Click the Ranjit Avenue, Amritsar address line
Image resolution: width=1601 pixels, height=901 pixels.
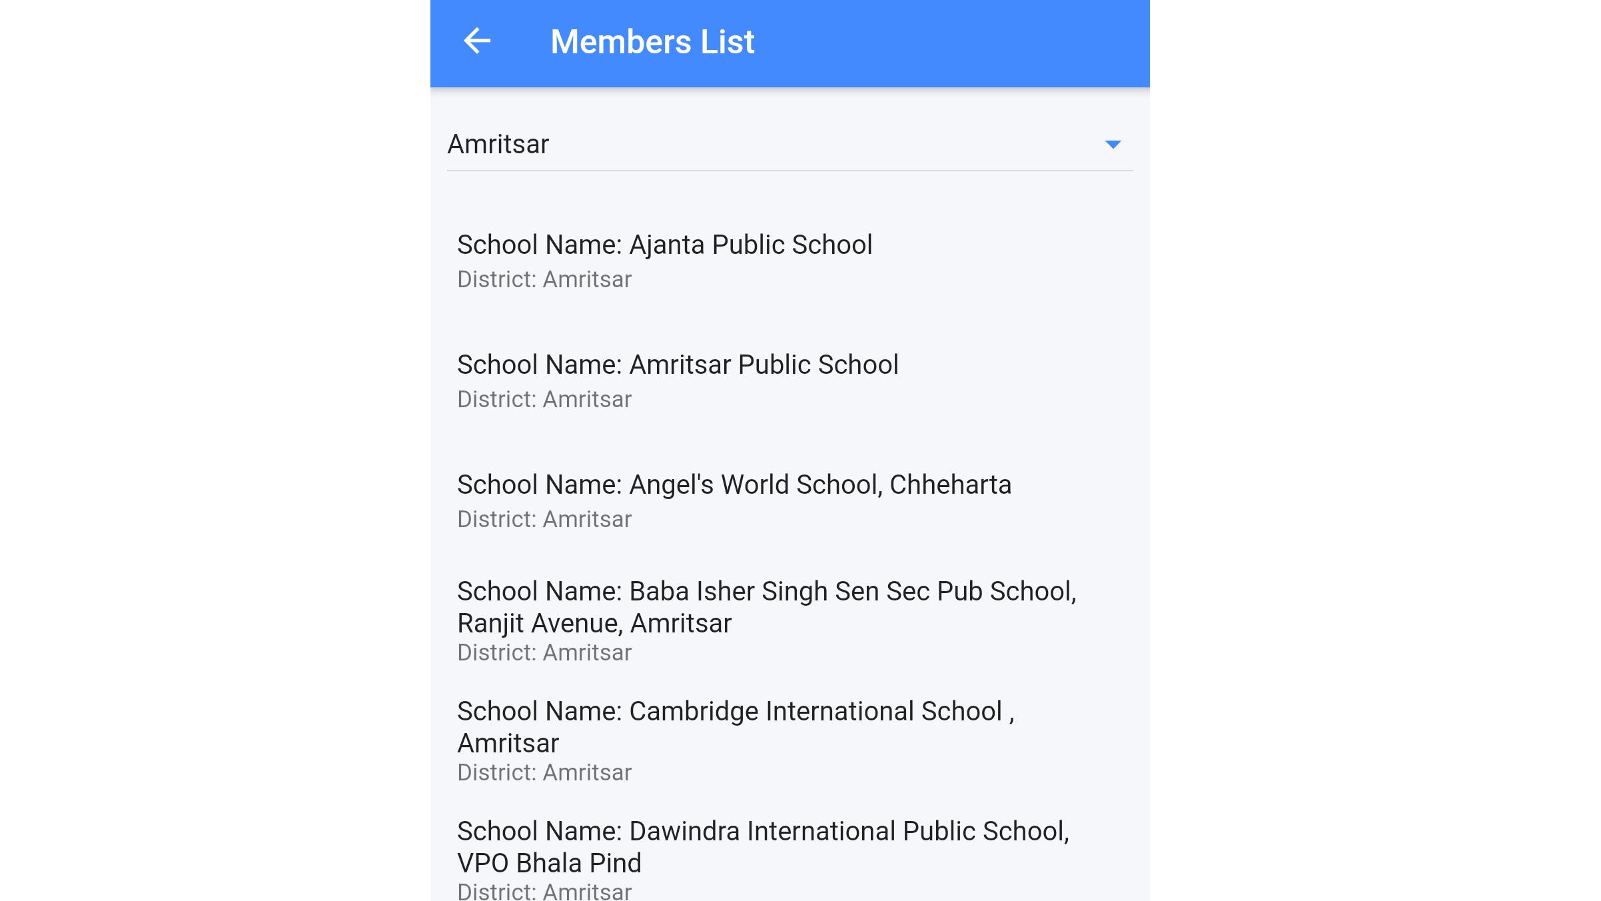(x=594, y=624)
